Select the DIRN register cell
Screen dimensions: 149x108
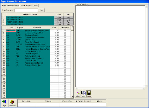(20, 49)
